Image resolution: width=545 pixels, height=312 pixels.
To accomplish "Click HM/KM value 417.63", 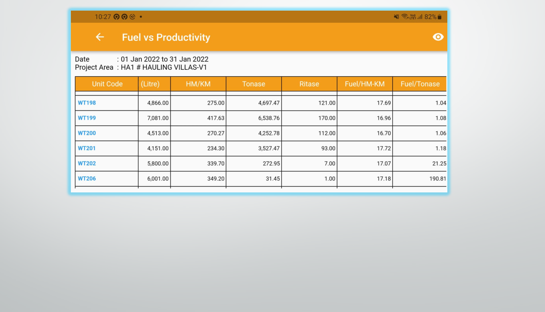I will (x=216, y=118).
